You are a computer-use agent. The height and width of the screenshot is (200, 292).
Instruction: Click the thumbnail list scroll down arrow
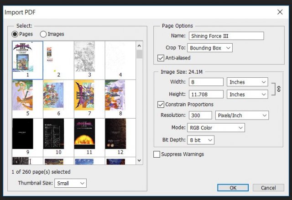139,160
